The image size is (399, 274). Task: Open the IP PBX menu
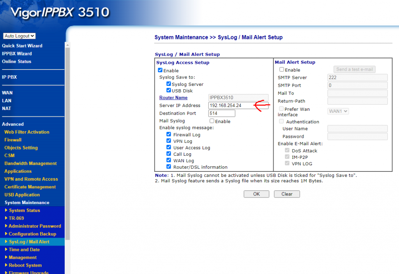9,77
